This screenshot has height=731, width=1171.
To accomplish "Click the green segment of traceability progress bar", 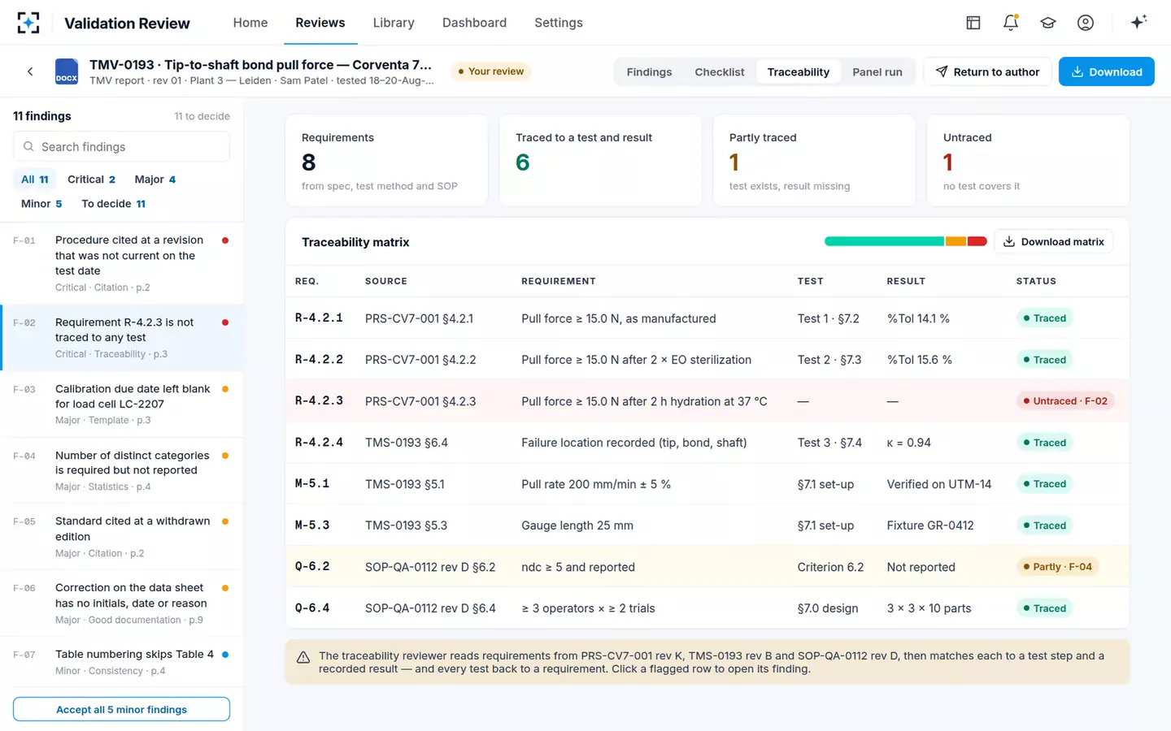I will click(884, 241).
